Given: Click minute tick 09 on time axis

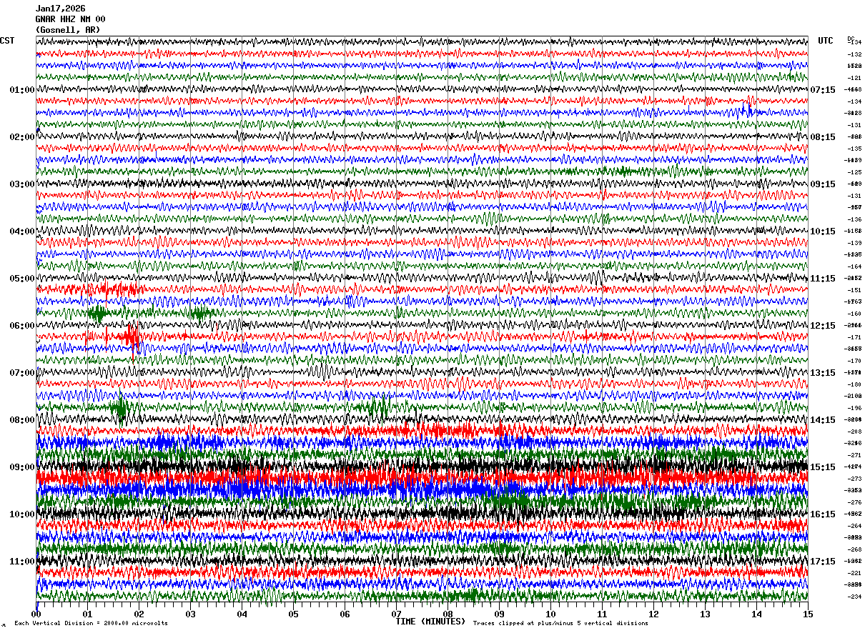Looking at the screenshot, I should (x=500, y=614).
